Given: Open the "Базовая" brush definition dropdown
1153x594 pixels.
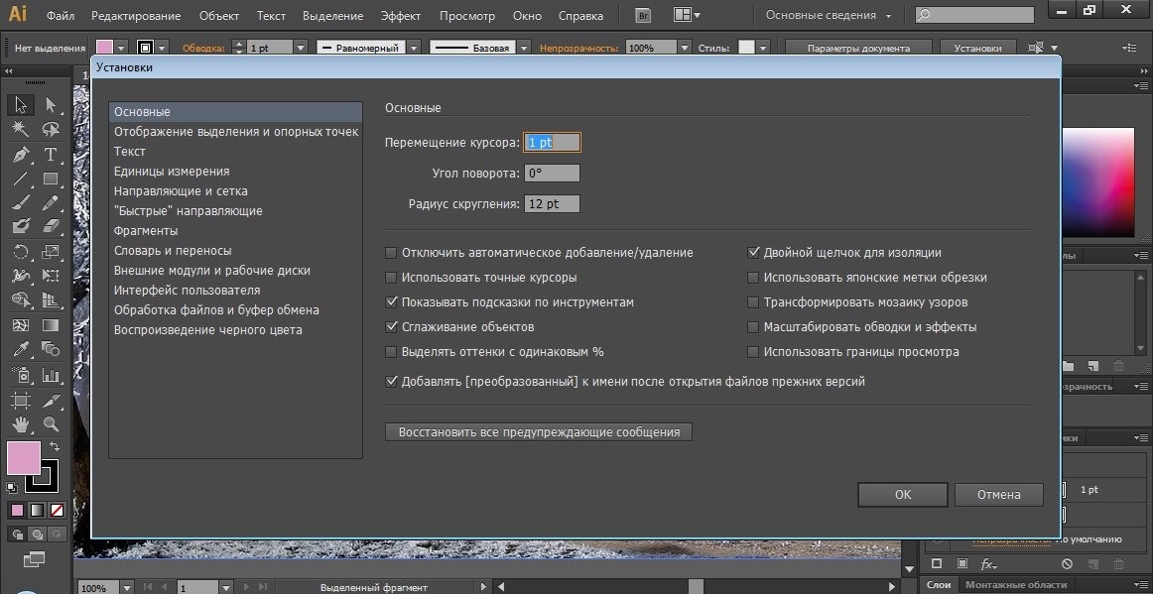Looking at the screenshot, I should [522, 48].
